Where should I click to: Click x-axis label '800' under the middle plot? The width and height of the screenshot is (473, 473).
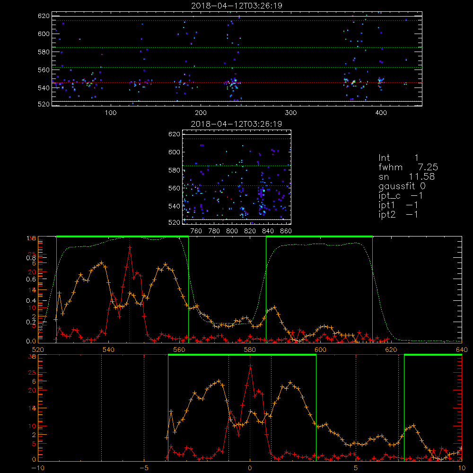point(232,231)
